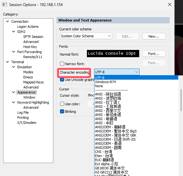Collapse the Keyword Highlighting node
Viewport: 183px width, 176px height.
14,102
